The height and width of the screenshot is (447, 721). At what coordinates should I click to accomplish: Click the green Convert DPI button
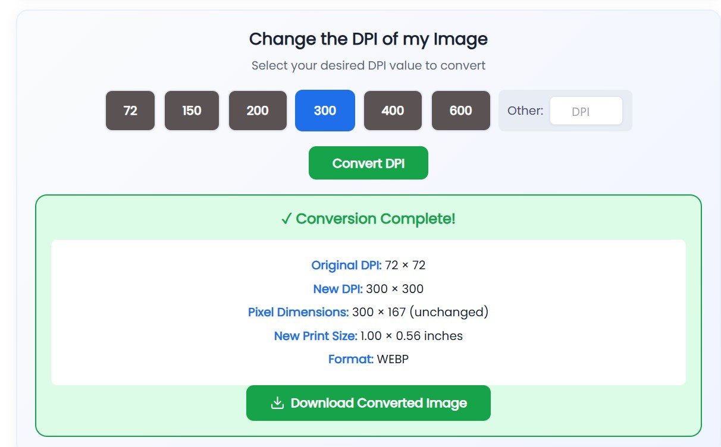point(368,163)
